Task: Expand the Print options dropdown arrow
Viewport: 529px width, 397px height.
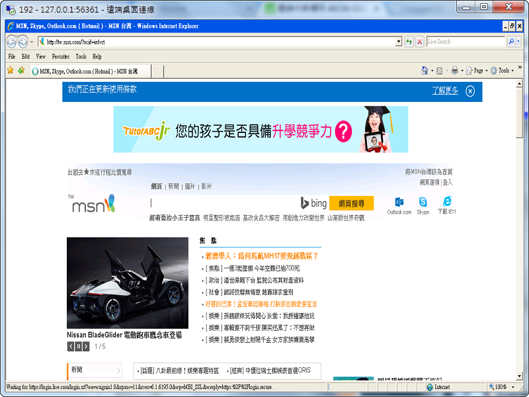Action: [x=462, y=71]
